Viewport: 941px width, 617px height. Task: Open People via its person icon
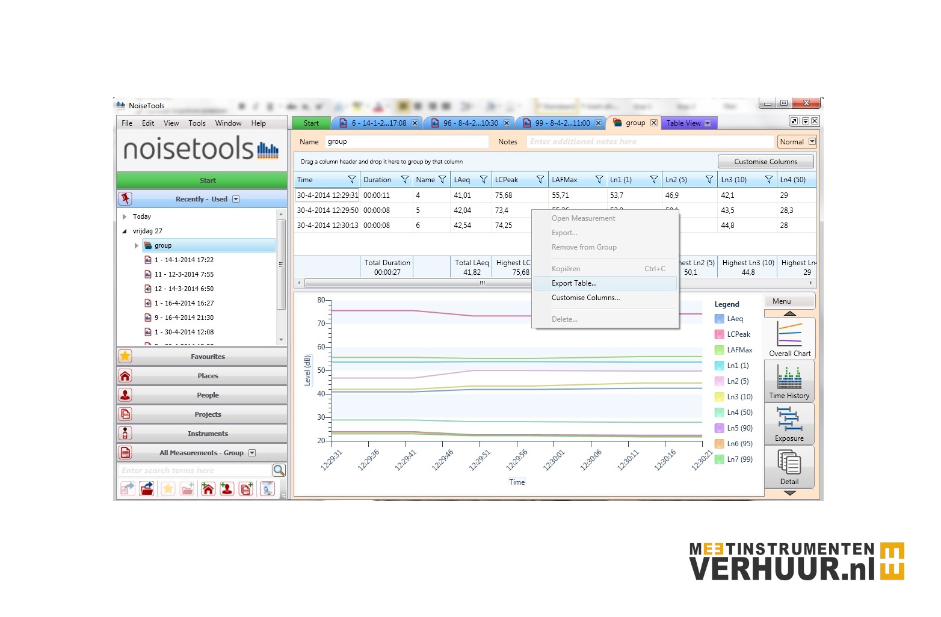click(x=125, y=395)
